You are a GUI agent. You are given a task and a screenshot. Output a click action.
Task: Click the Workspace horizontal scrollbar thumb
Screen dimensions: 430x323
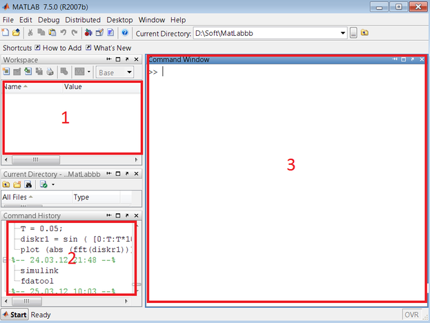click(x=36, y=159)
